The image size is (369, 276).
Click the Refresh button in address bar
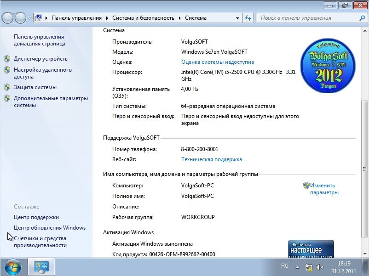(x=248, y=18)
